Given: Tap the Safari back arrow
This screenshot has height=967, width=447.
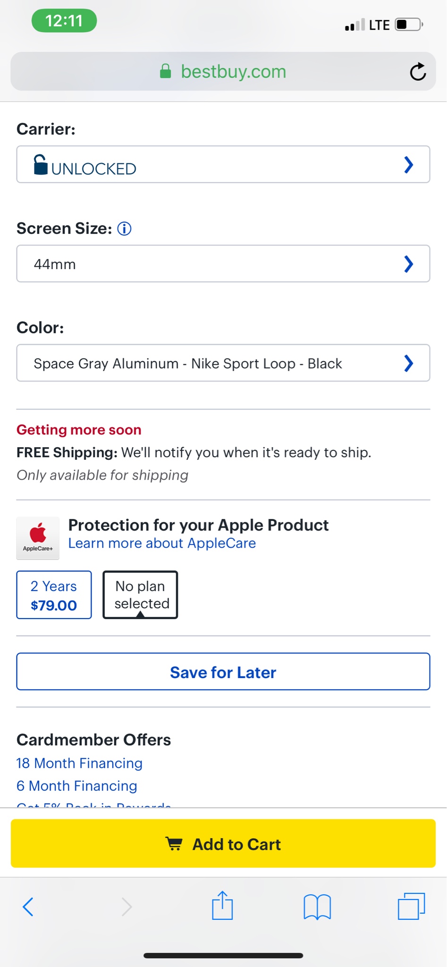Looking at the screenshot, I should (x=28, y=907).
